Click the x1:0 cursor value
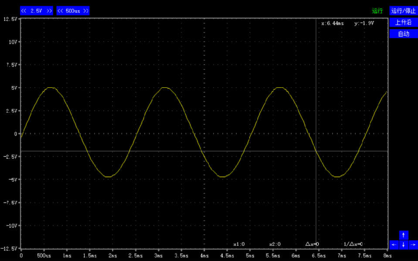The height and width of the screenshot is (261, 418). [x=239, y=244]
